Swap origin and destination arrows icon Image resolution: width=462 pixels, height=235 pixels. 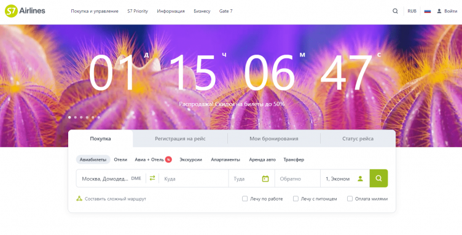pos(152,178)
